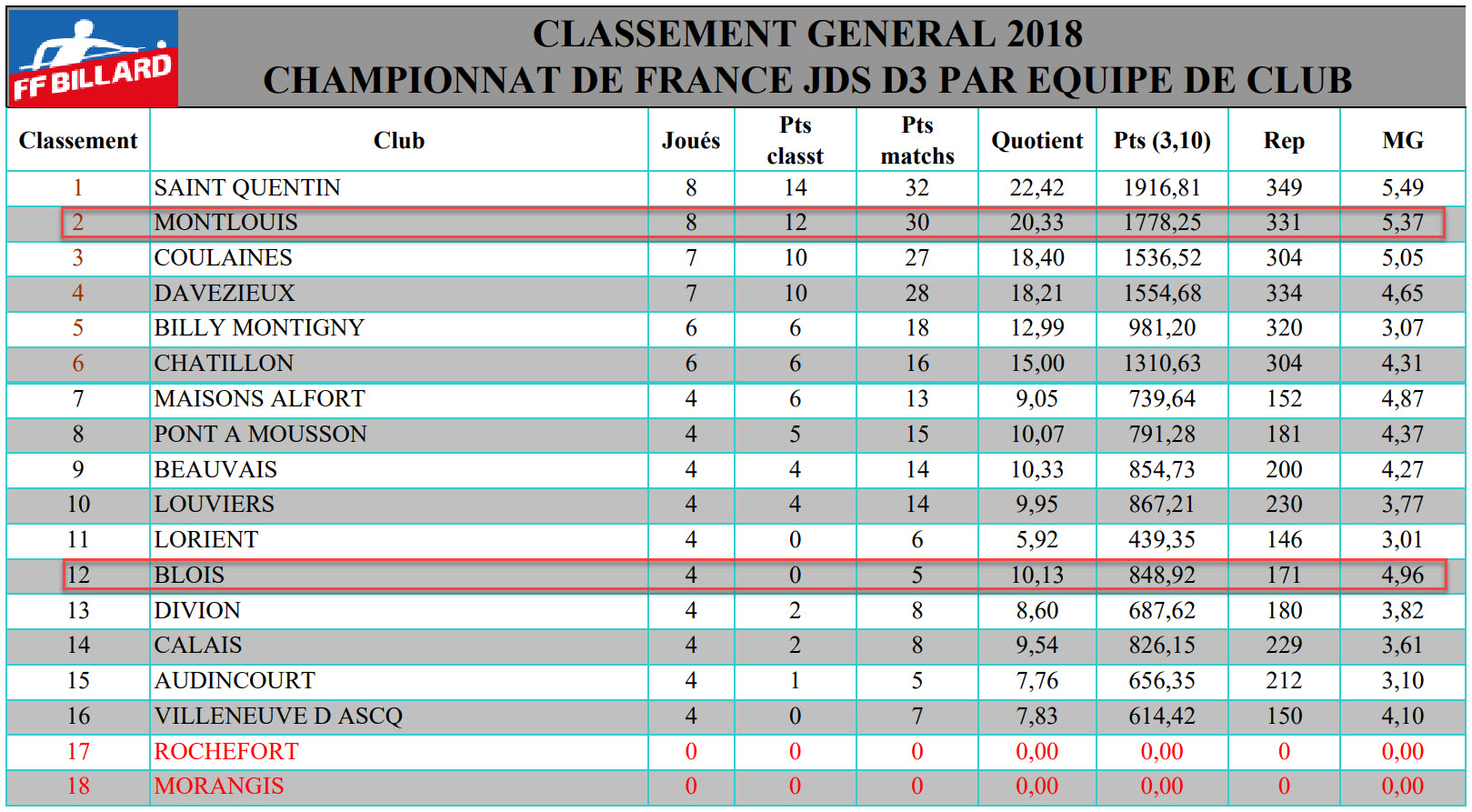Select the Quotient column header
The width and height of the screenshot is (1472, 812).
pos(1036,141)
